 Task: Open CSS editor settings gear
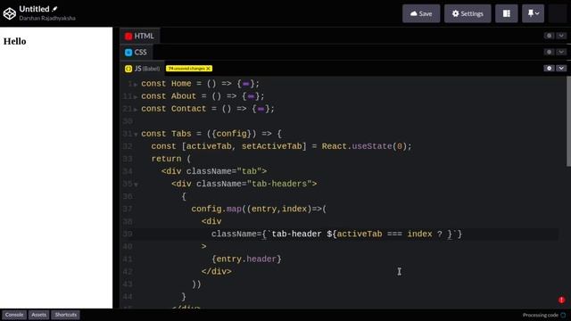point(549,52)
